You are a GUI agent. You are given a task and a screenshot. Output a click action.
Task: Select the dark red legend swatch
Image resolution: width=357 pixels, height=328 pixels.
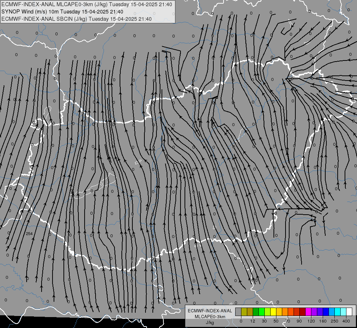pyautogui.click(x=303, y=312)
